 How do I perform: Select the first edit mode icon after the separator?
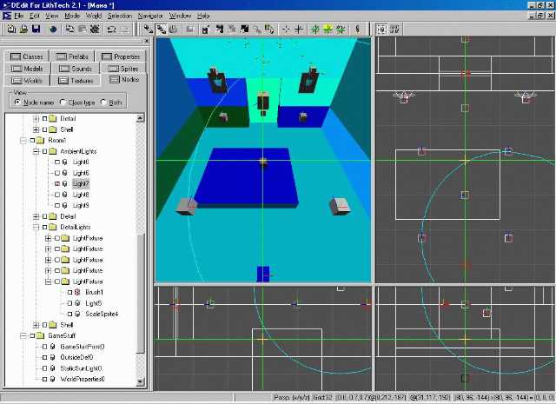[x=149, y=29]
